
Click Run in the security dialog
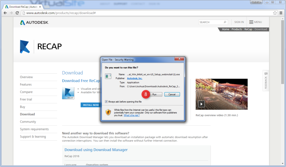154,94
